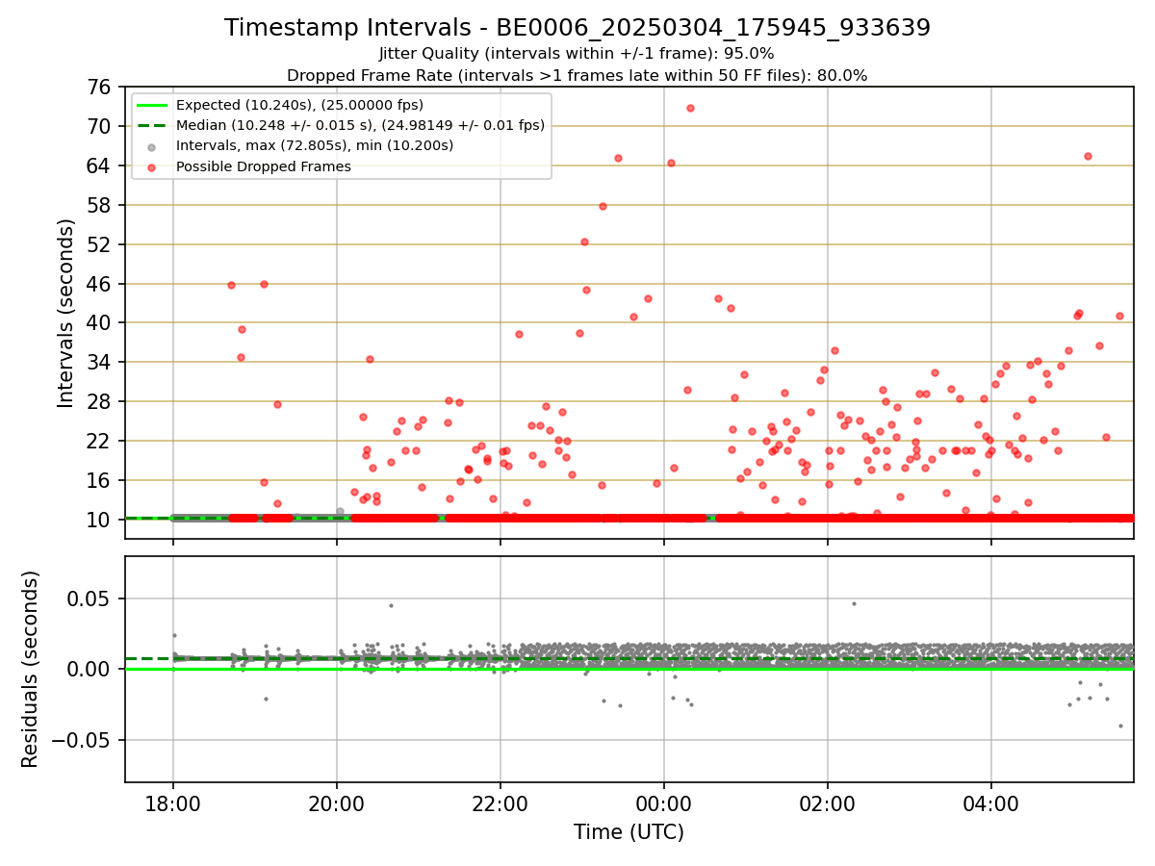The image size is (1155, 866).
Task: Click the "Residuals (seconds)" y-axis label
Action: tap(31, 669)
